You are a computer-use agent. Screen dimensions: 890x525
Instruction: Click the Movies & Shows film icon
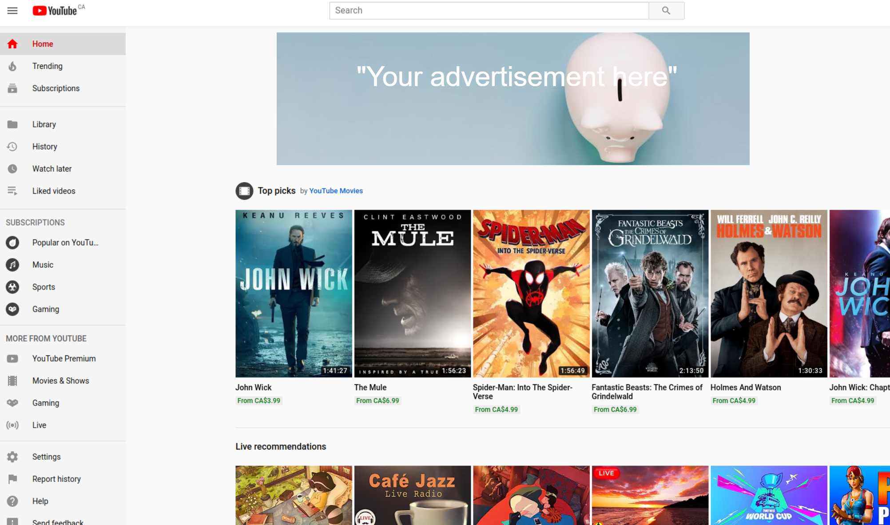(12, 381)
